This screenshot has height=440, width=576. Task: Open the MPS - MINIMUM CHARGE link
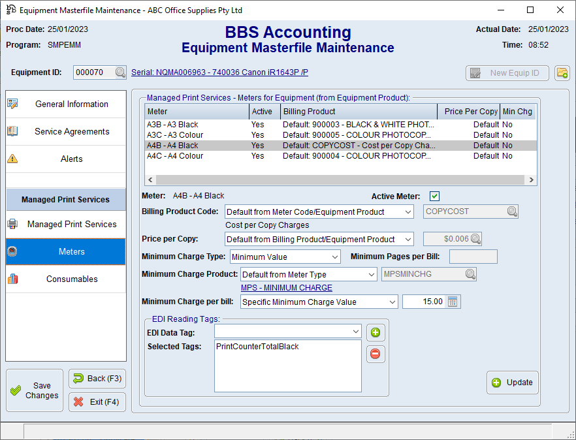pos(286,288)
